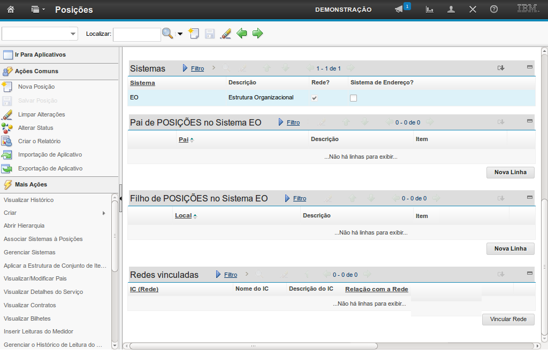Open the user profile icon
The image size is (548, 350).
[x=451, y=10]
